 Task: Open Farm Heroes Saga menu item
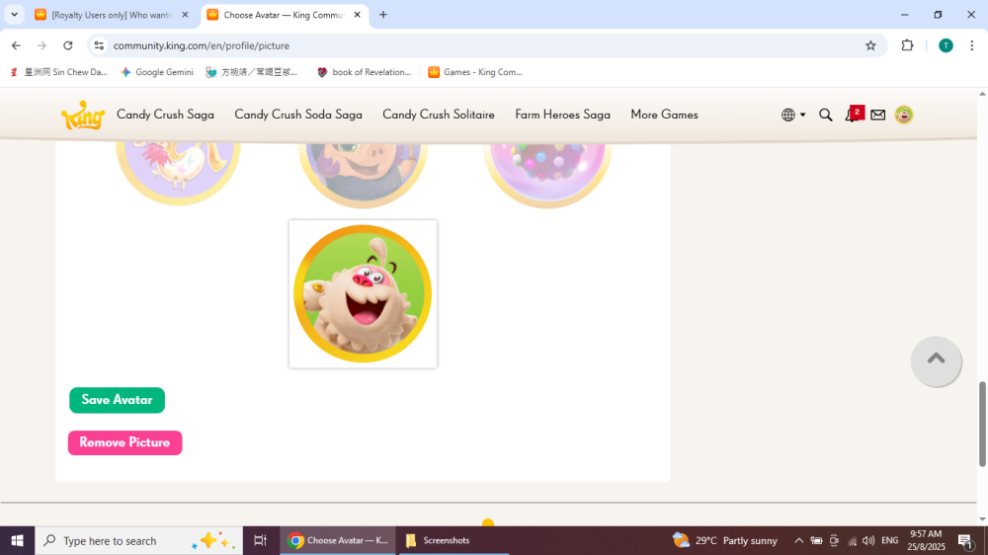[563, 115]
